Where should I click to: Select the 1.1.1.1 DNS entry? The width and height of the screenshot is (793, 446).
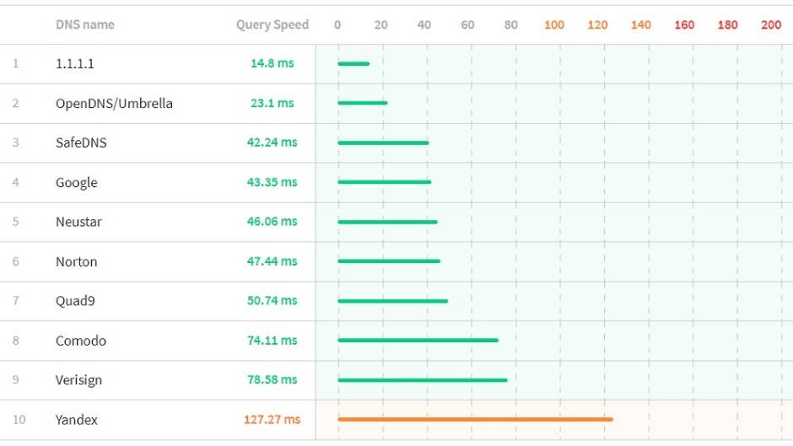coord(74,64)
